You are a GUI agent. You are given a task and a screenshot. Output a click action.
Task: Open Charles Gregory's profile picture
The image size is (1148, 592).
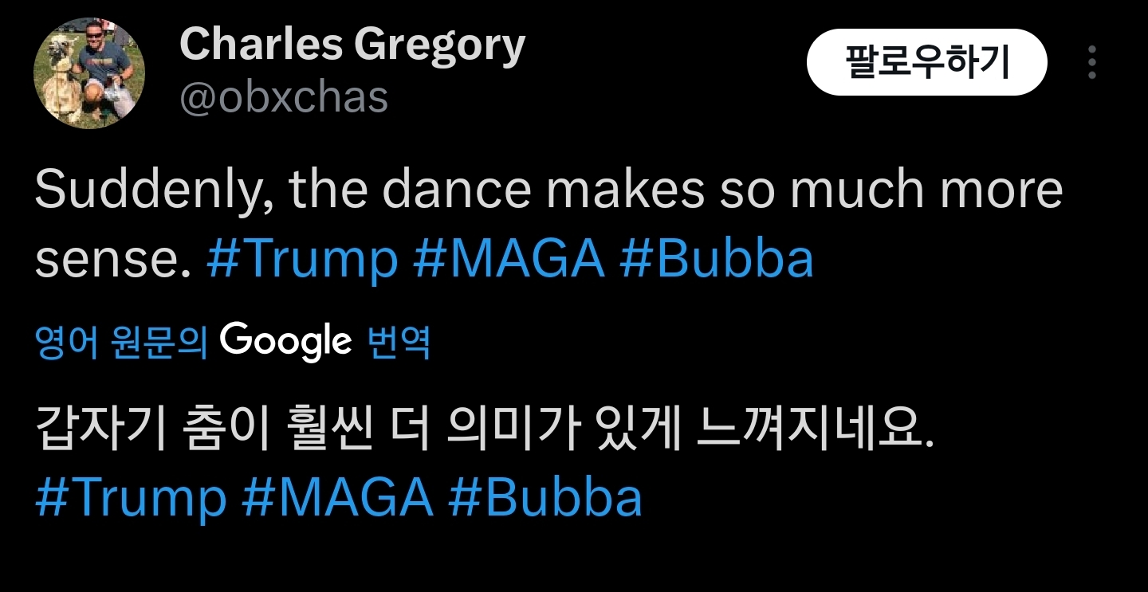(88, 73)
